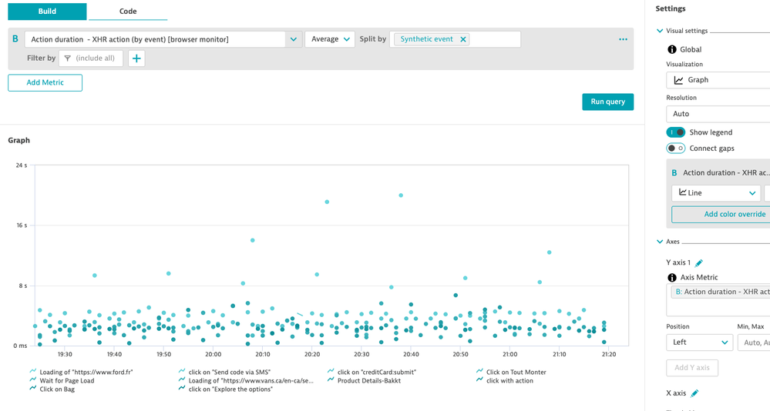Viewport: 770px width, 411px height.
Task: Collapse the Visual settings section
Action: click(660, 31)
